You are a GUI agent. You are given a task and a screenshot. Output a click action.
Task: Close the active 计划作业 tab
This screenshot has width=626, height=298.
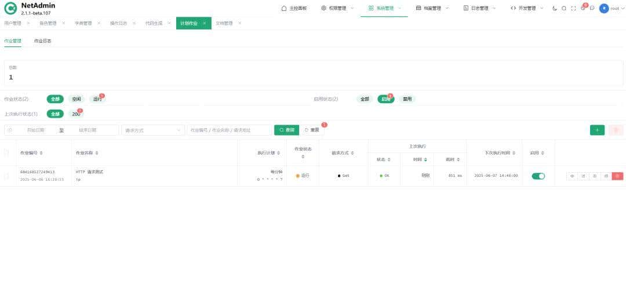click(205, 23)
